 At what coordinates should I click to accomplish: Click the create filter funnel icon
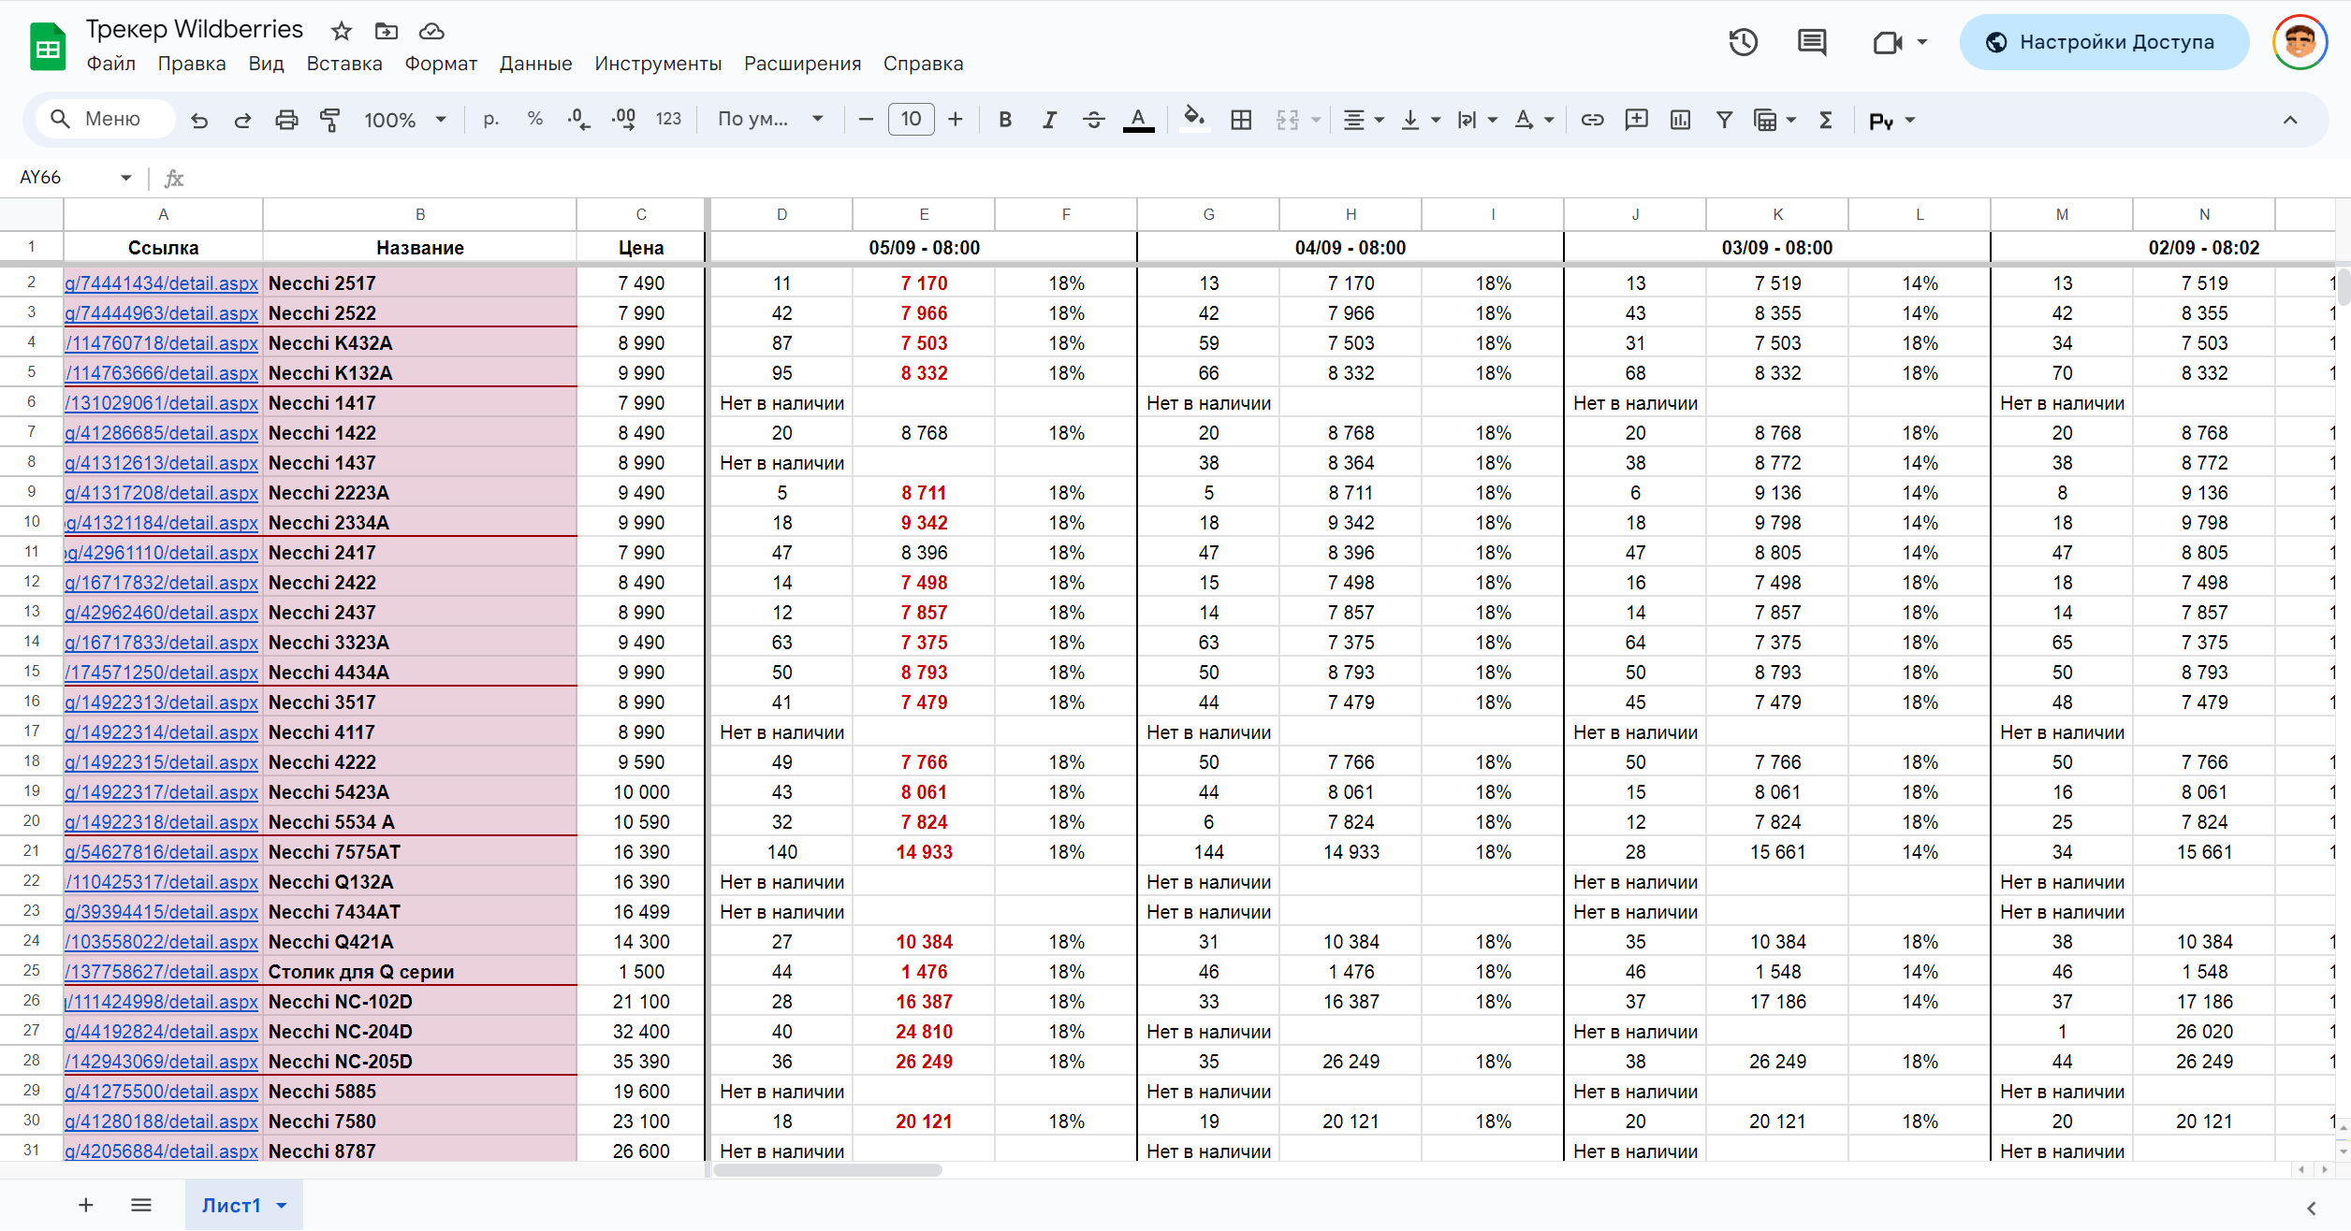[1724, 120]
